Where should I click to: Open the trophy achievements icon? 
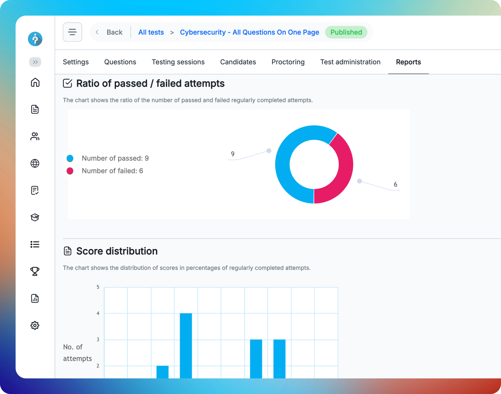click(x=35, y=271)
